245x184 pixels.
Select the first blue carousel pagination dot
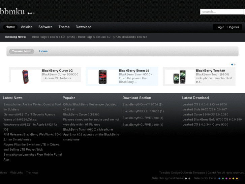232,64
